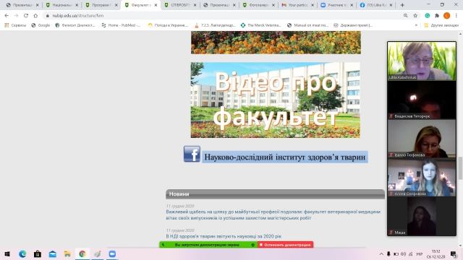The image size is (463, 260).
Task: Switch the УКР input language indicator
Action: coord(420,254)
